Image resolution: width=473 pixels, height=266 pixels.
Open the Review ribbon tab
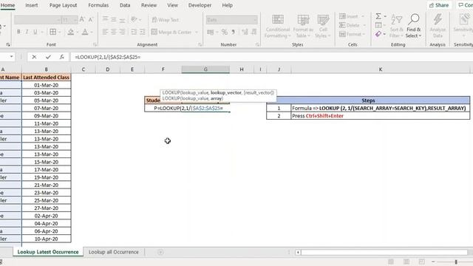point(149,5)
